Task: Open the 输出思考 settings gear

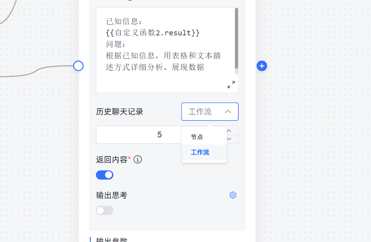Action: (x=233, y=195)
